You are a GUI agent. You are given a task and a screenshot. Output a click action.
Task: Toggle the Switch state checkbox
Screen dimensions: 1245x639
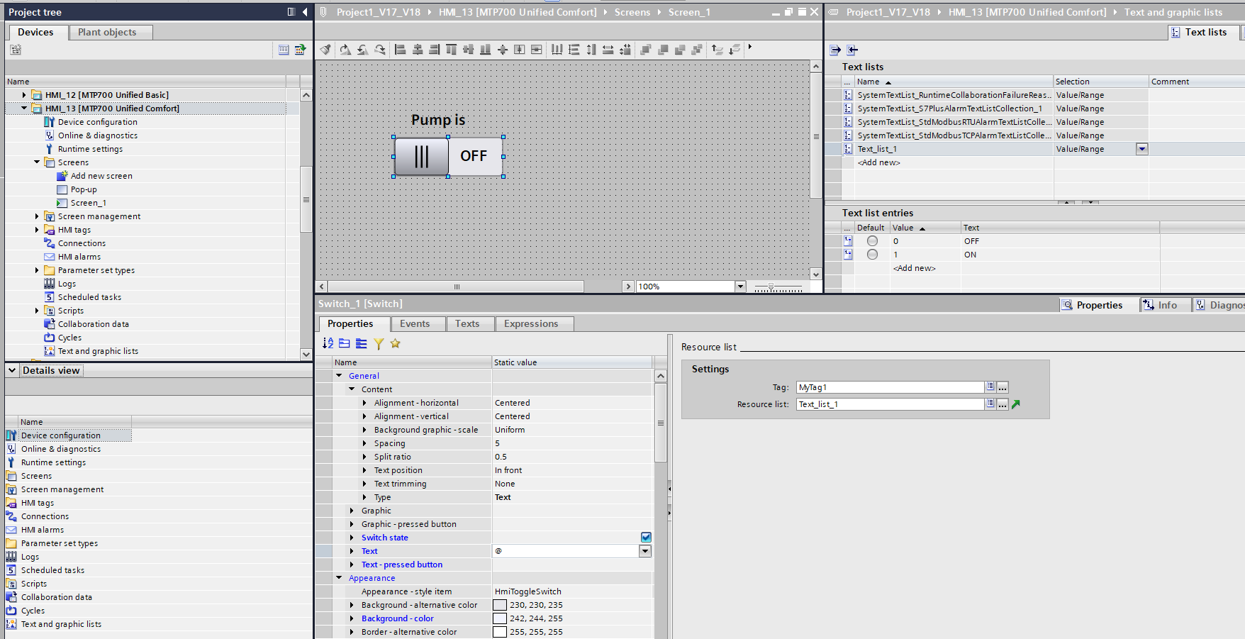646,538
